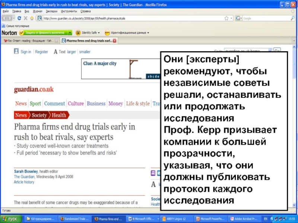Click in the URL address bar
298x223 pixels.
pos(130,18)
